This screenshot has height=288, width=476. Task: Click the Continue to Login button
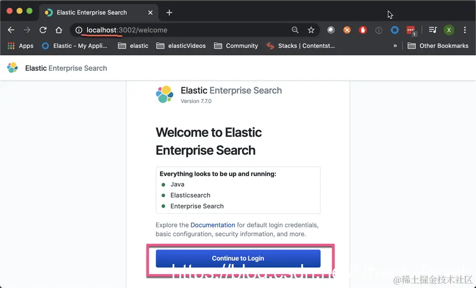pyautogui.click(x=238, y=258)
